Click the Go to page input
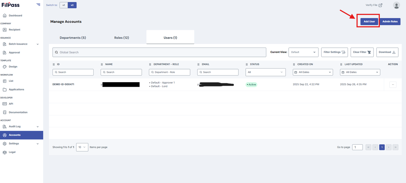The image size is (406, 183). (x=357, y=147)
